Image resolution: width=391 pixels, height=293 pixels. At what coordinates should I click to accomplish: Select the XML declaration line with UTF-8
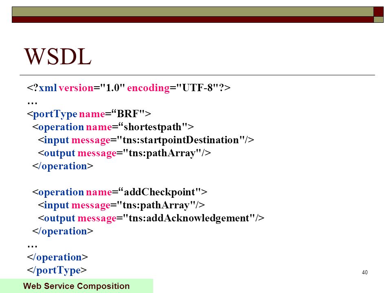[x=129, y=88]
